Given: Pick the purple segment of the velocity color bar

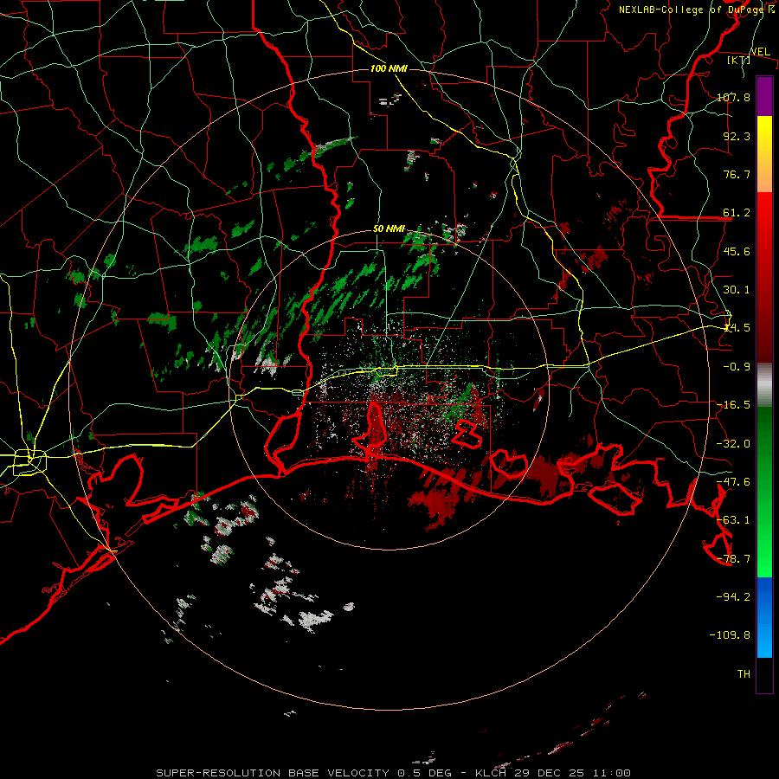Looking at the screenshot, I should [764, 96].
